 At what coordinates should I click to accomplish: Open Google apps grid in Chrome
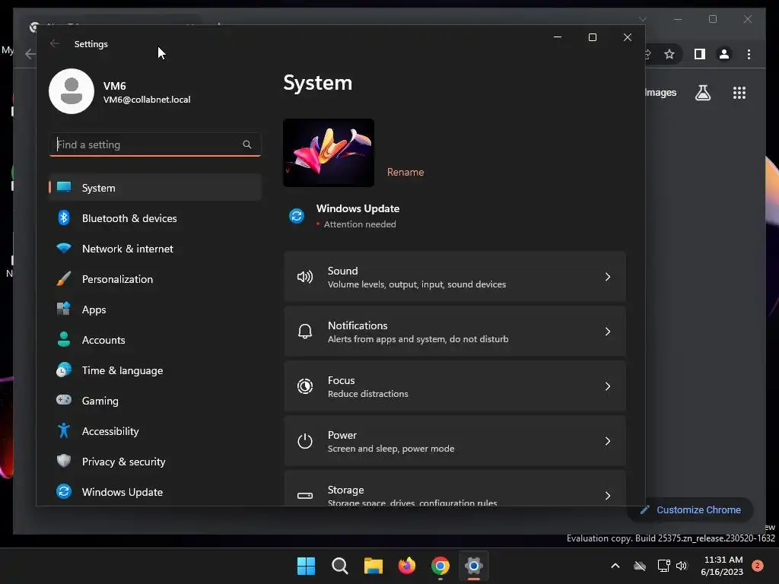pos(739,93)
